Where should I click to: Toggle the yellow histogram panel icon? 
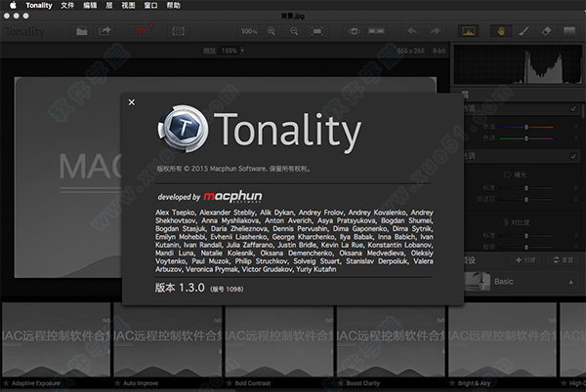click(x=468, y=31)
